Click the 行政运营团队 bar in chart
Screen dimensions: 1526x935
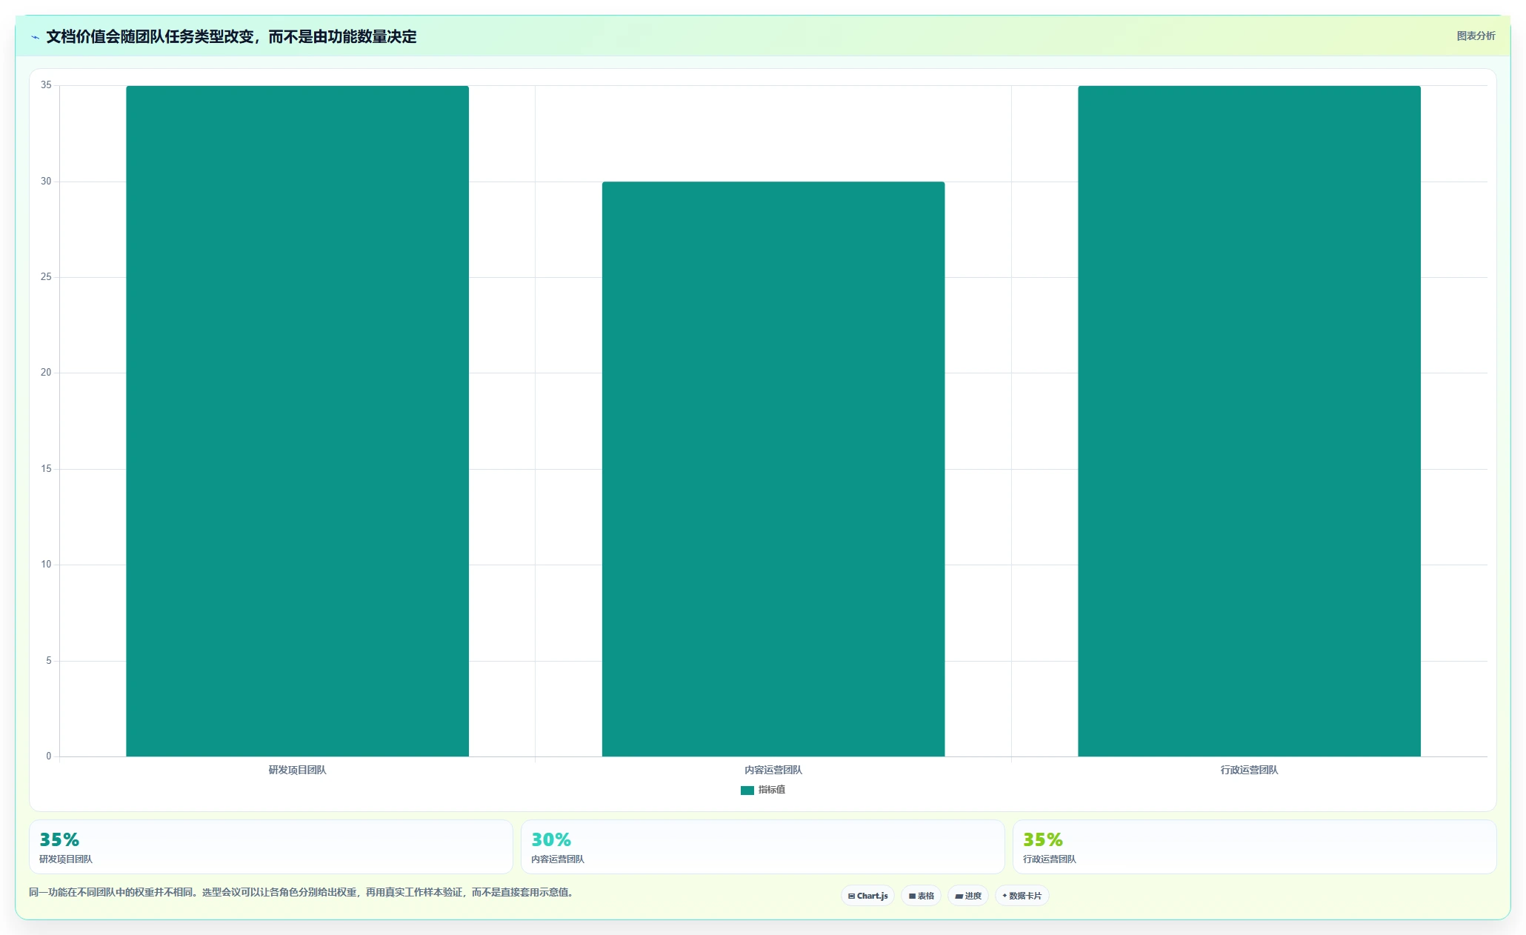[1249, 421]
